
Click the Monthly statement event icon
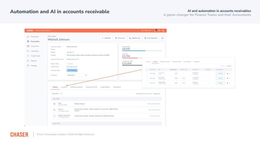pyautogui.click(x=54, y=116)
